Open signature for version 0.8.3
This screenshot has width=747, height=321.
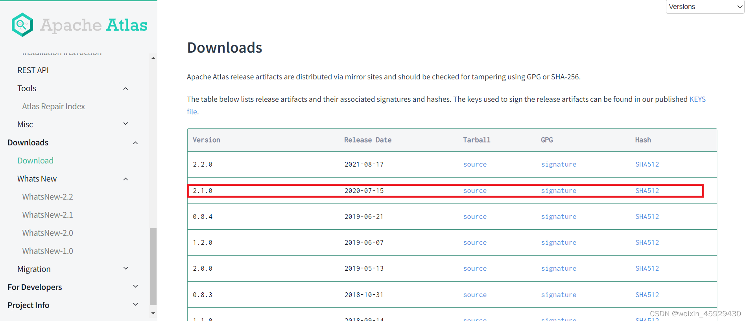[x=559, y=295]
